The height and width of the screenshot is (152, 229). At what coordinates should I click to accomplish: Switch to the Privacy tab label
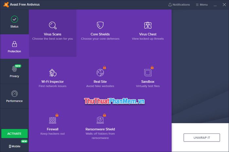point(14,76)
